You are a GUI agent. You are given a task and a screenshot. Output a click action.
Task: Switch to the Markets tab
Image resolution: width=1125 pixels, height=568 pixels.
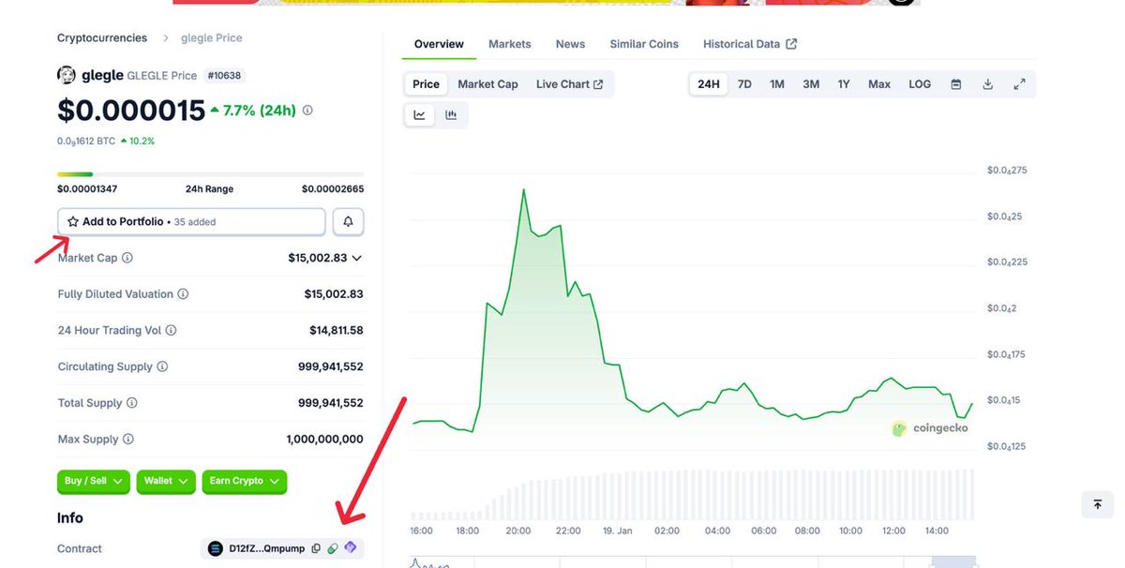point(510,43)
